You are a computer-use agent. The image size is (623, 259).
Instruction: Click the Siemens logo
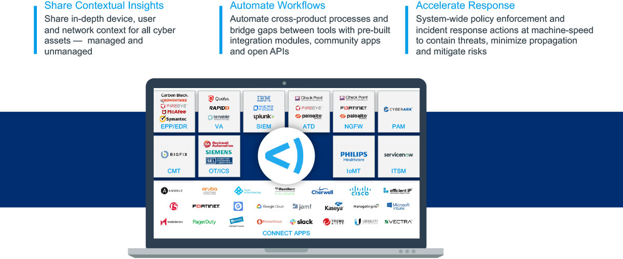coord(219,152)
